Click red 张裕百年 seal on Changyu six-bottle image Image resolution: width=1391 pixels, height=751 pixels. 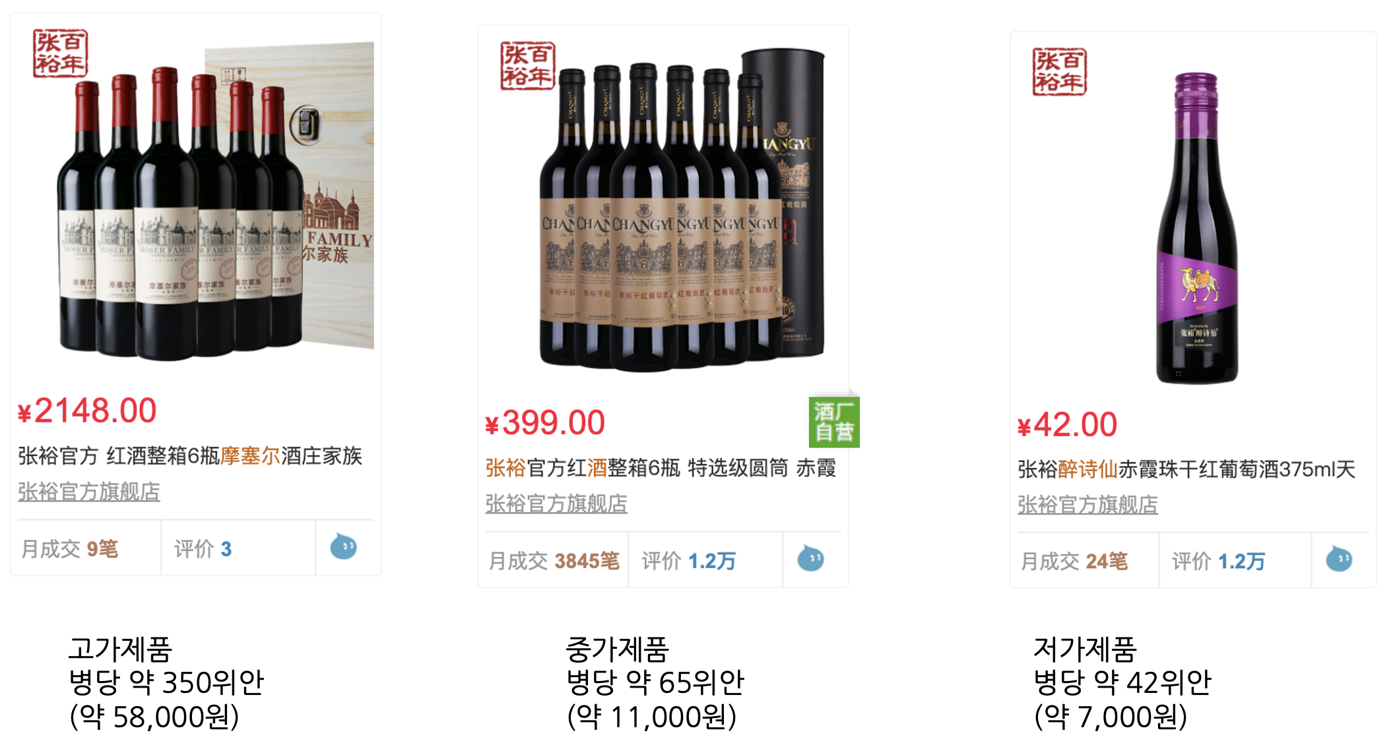click(528, 66)
